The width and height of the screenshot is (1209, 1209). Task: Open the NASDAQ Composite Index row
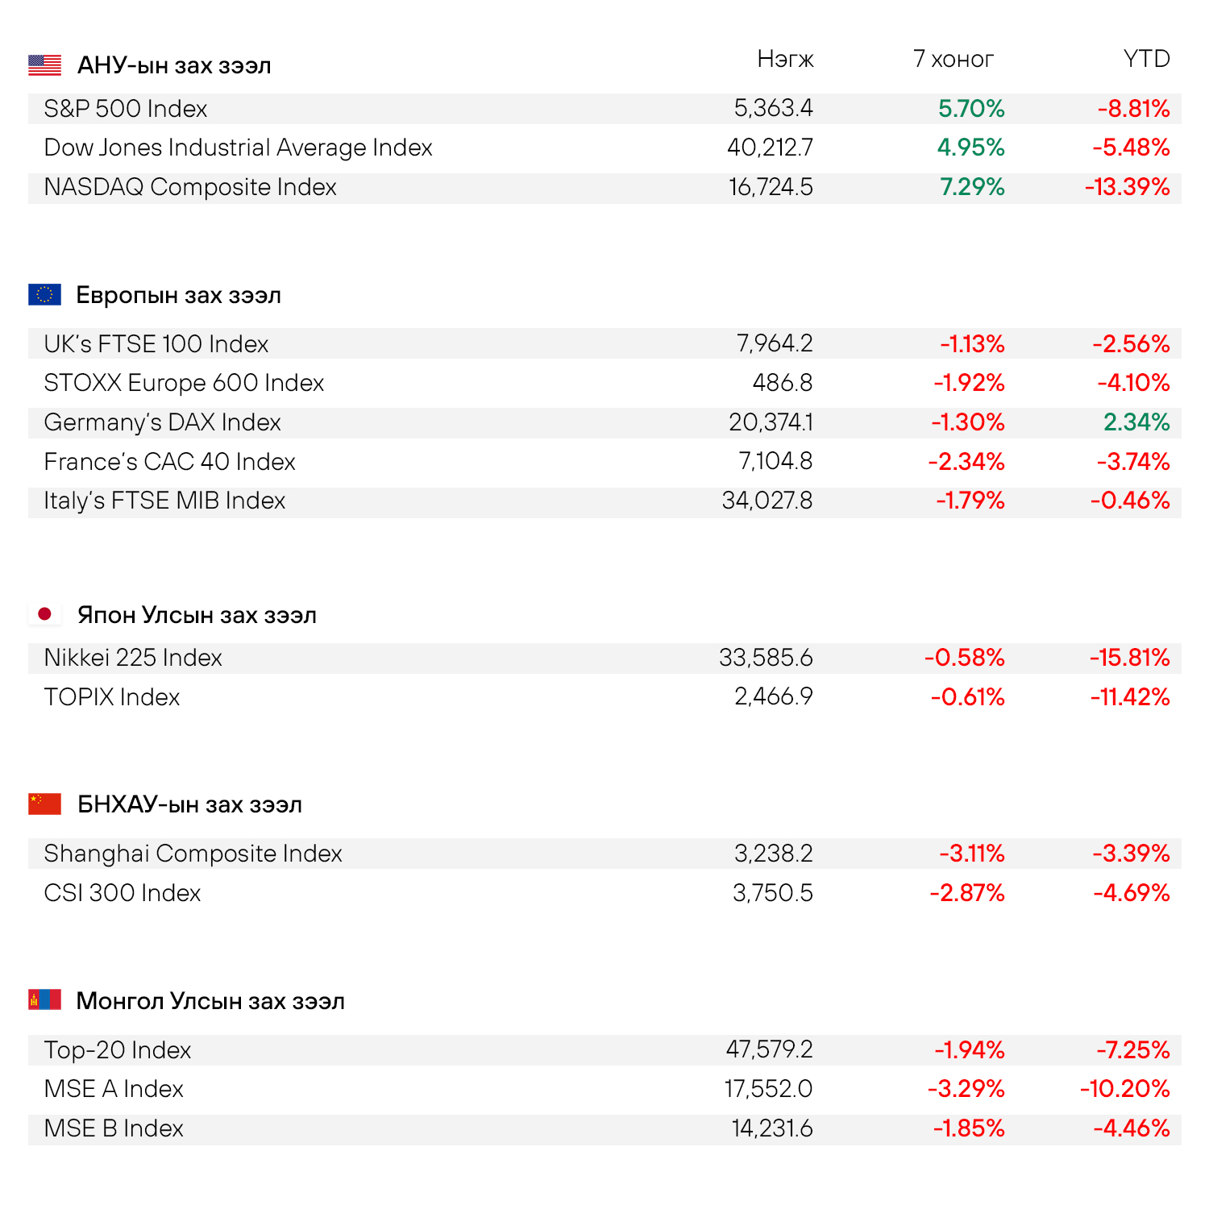point(190,187)
